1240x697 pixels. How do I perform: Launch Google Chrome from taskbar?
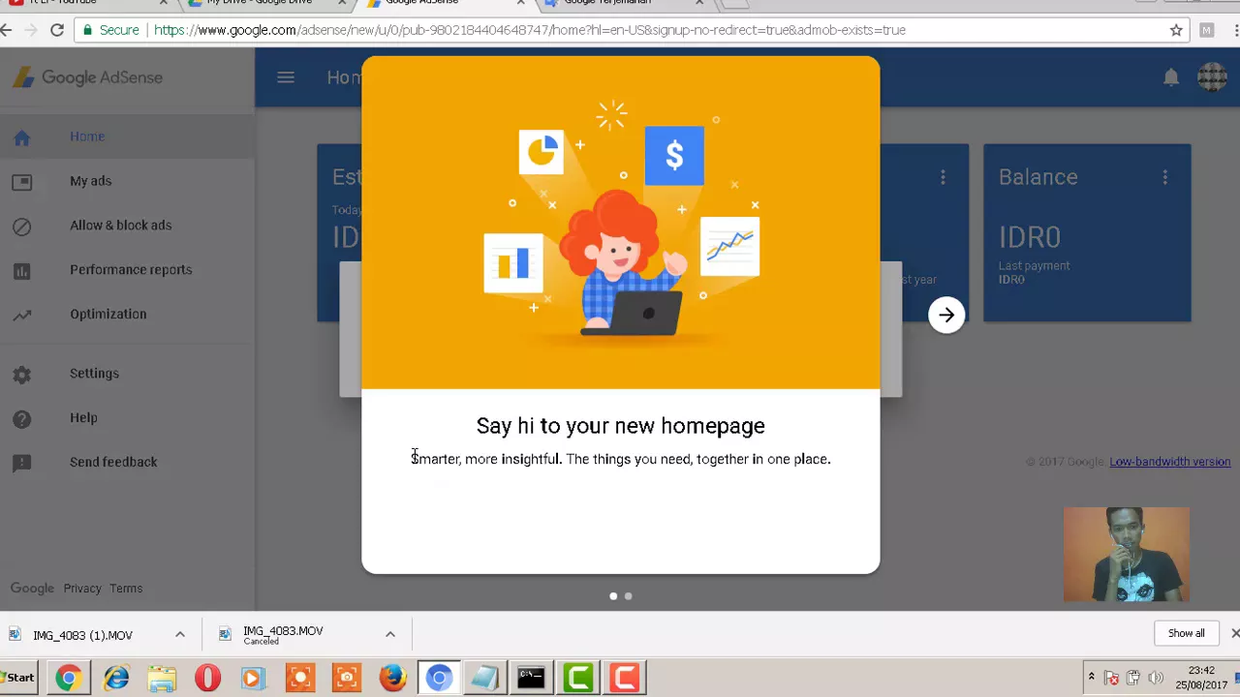68,678
